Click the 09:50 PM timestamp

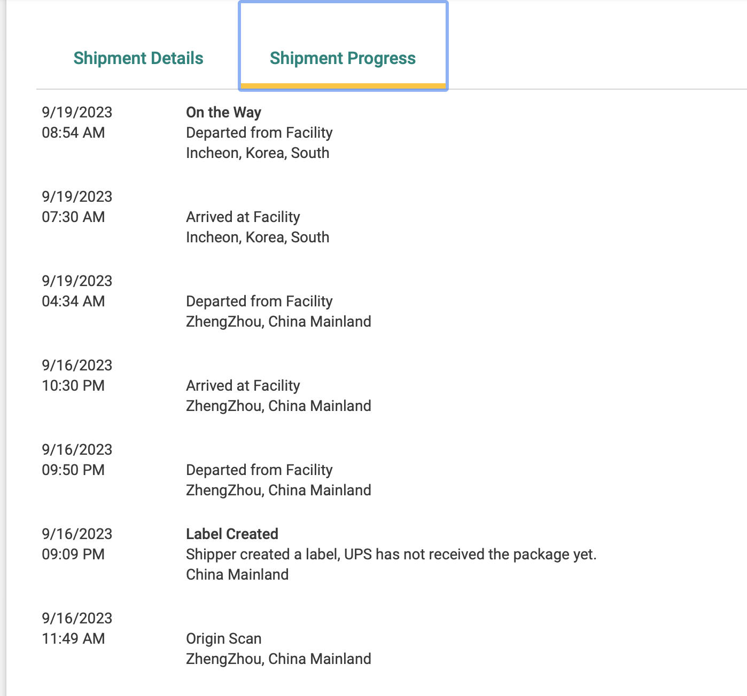pyautogui.click(x=73, y=470)
